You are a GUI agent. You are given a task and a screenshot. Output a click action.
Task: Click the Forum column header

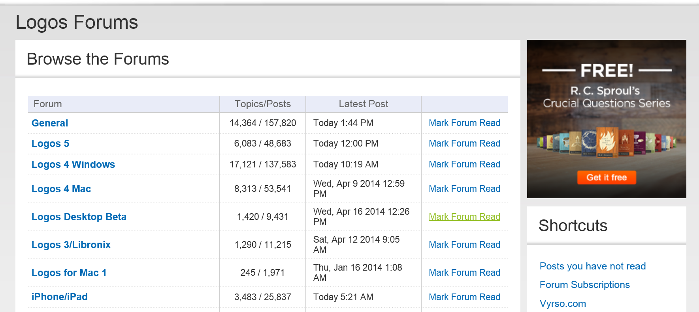(x=48, y=104)
